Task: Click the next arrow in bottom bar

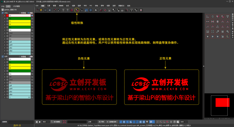Action: 40,122
